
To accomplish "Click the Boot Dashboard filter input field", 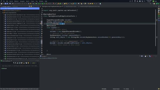I will point(20,66).
